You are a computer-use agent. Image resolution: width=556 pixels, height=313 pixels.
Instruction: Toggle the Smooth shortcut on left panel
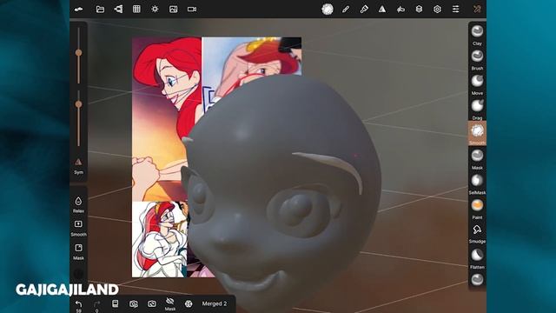click(x=79, y=228)
